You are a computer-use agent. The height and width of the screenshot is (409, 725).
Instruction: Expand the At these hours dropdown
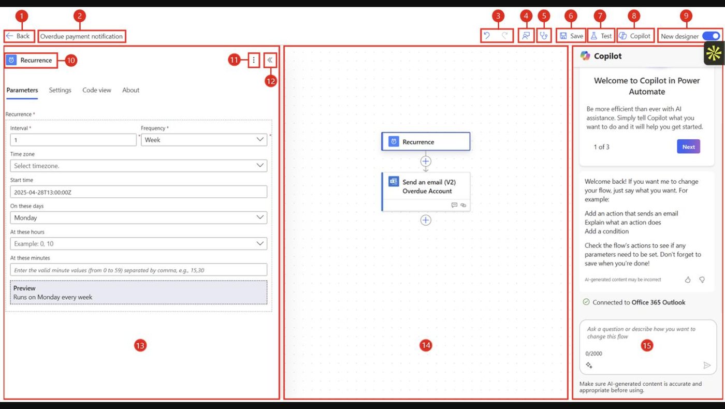139,244
